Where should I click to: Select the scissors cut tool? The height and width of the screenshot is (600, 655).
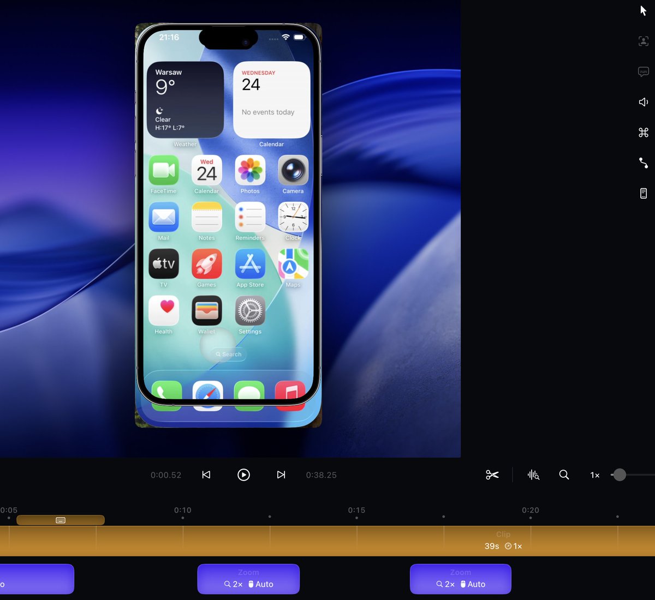492,475
